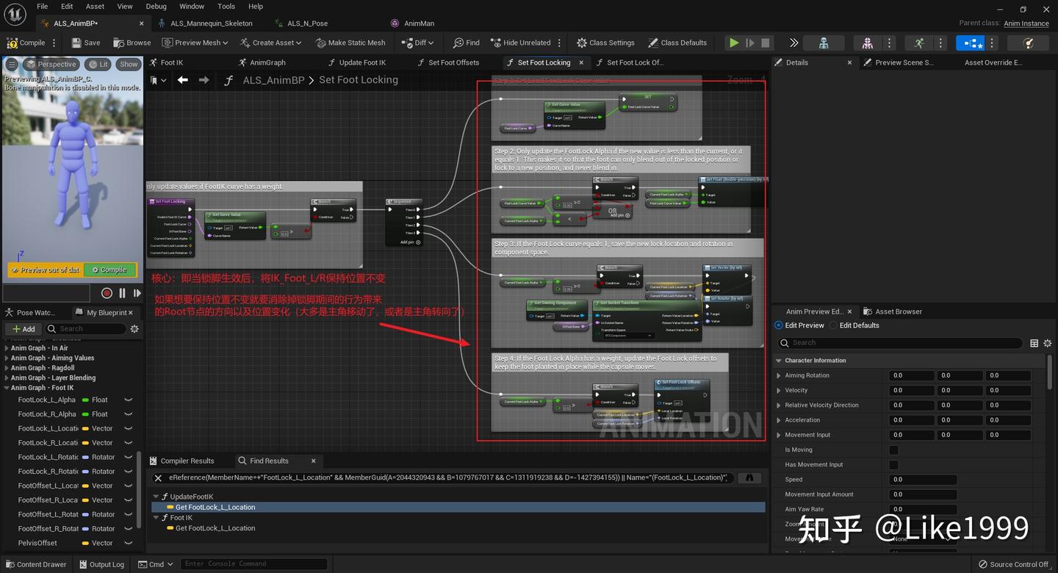The width and height of the screenshot is (1058, 573).
Task: Select the Edit Defaults radio button
Action: (834, 325)
